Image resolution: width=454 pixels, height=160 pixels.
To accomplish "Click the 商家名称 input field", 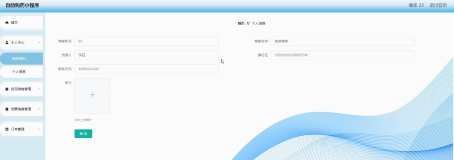I will (x=343, y=41).
